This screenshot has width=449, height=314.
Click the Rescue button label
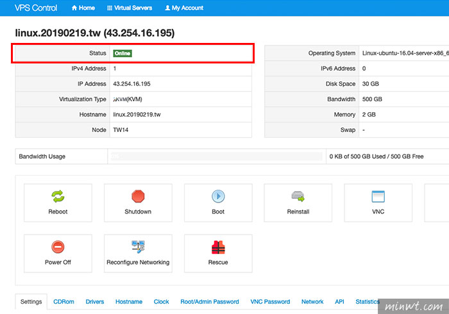tap(218, 262)
